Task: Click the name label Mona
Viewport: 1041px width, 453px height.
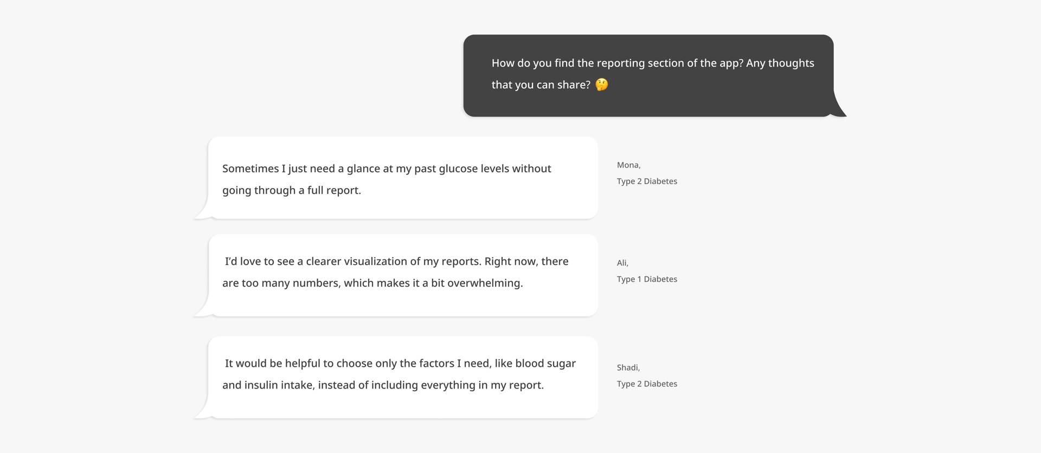Action: pos(628,165)
